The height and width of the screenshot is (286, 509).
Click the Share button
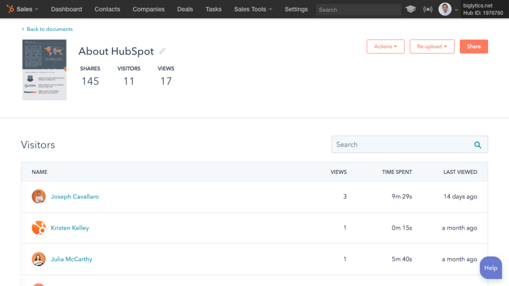coord(474,46)
